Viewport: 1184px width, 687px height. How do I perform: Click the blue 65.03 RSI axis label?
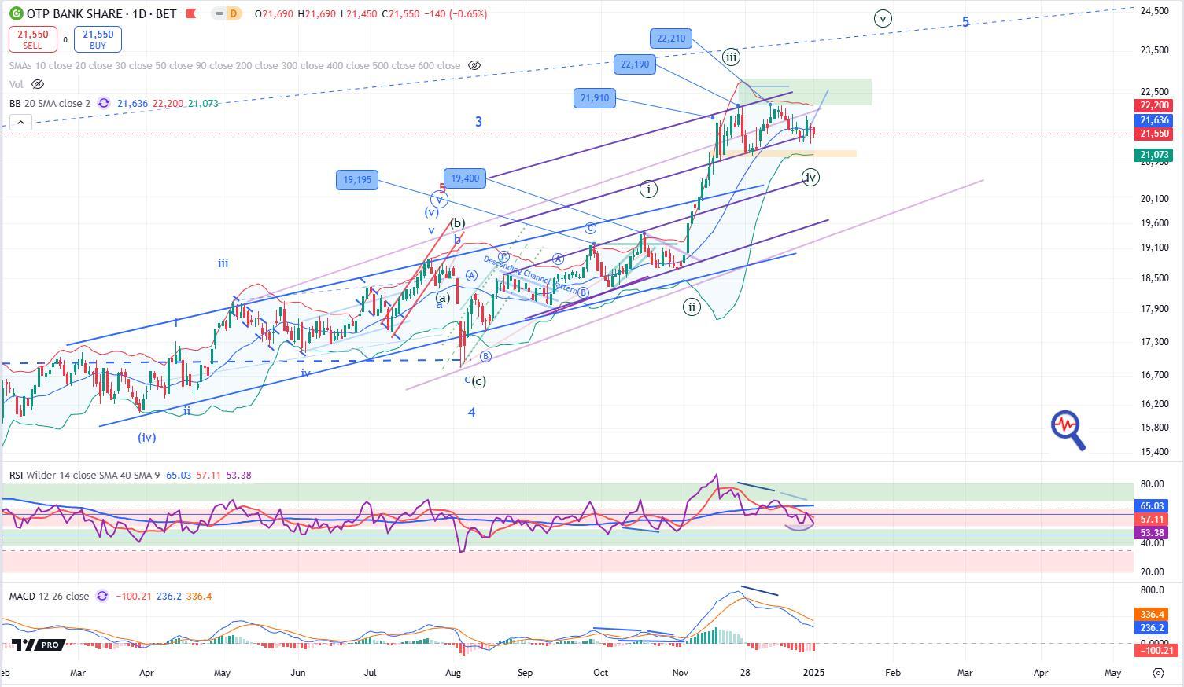coord(1152,506)
